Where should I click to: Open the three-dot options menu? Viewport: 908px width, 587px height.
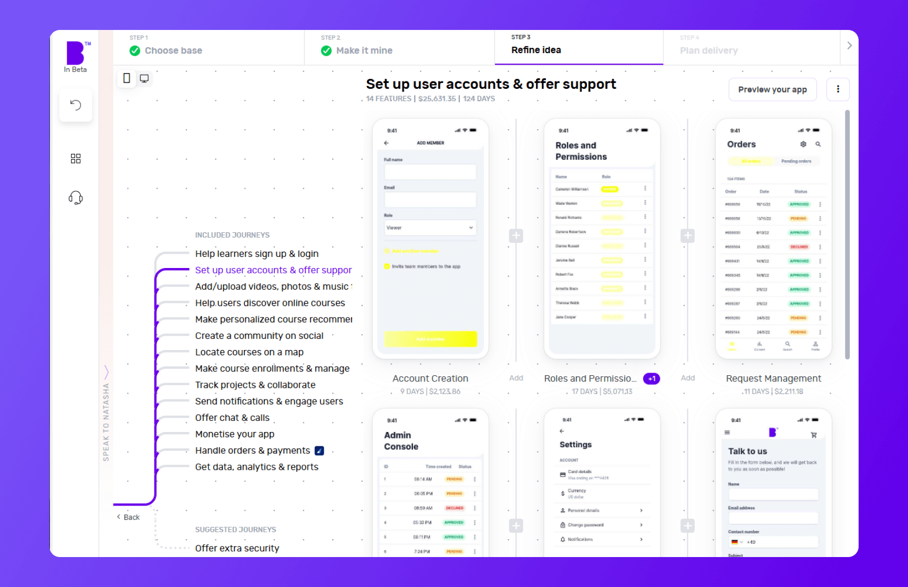tap(838, 89)
